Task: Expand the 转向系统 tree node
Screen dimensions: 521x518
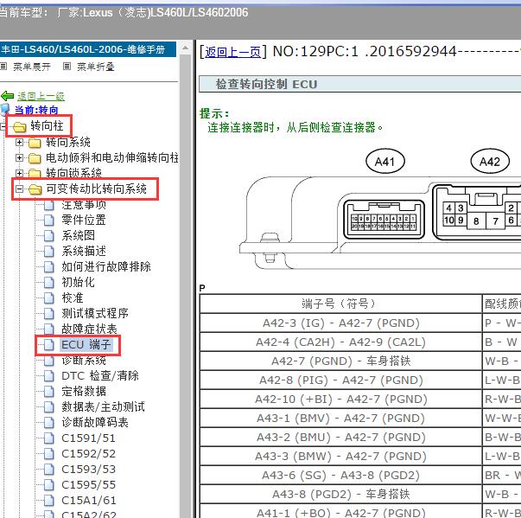Action: (19, 143)
